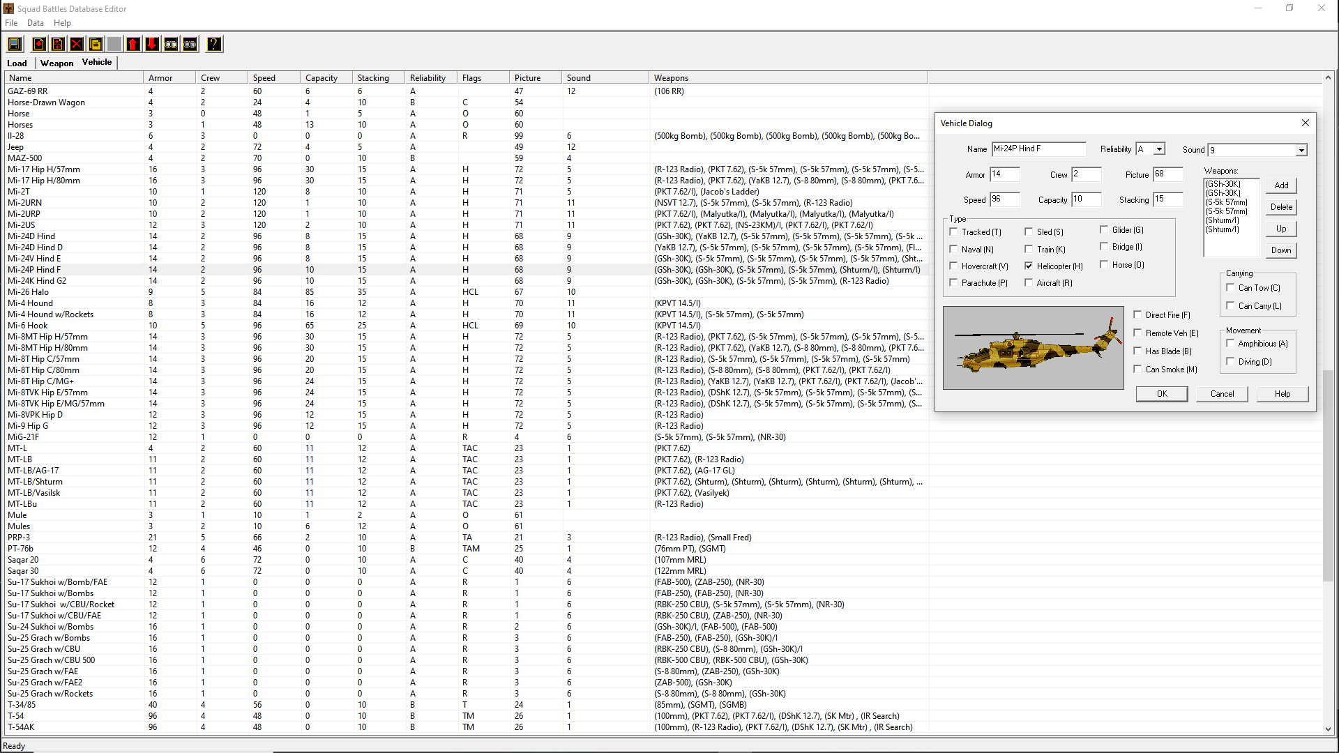
Task: Click the red down arrow toolbar icon
Action: pos(152,45)
